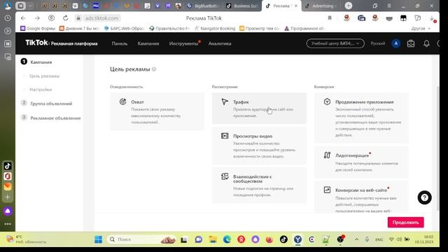Switch to the Business tab
This screenshot has height=252, width=448.
(241, 6)
